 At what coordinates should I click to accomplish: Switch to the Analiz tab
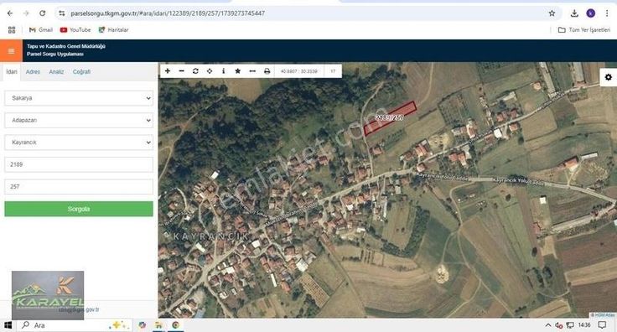[x=56, y=72]
